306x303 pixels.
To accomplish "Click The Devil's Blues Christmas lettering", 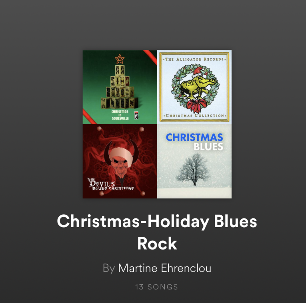I will point(110,184).
